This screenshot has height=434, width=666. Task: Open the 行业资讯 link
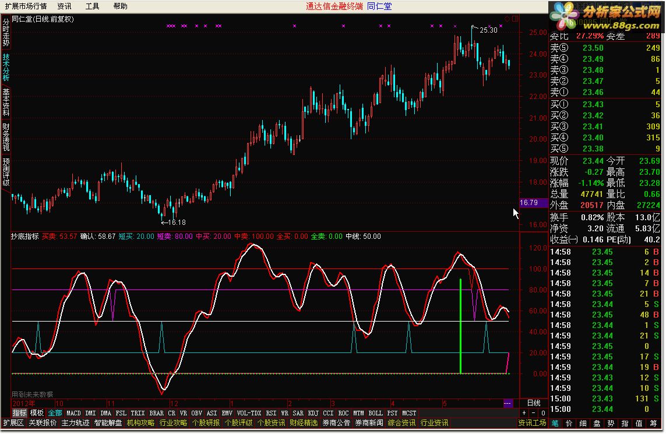click(434, 423)
